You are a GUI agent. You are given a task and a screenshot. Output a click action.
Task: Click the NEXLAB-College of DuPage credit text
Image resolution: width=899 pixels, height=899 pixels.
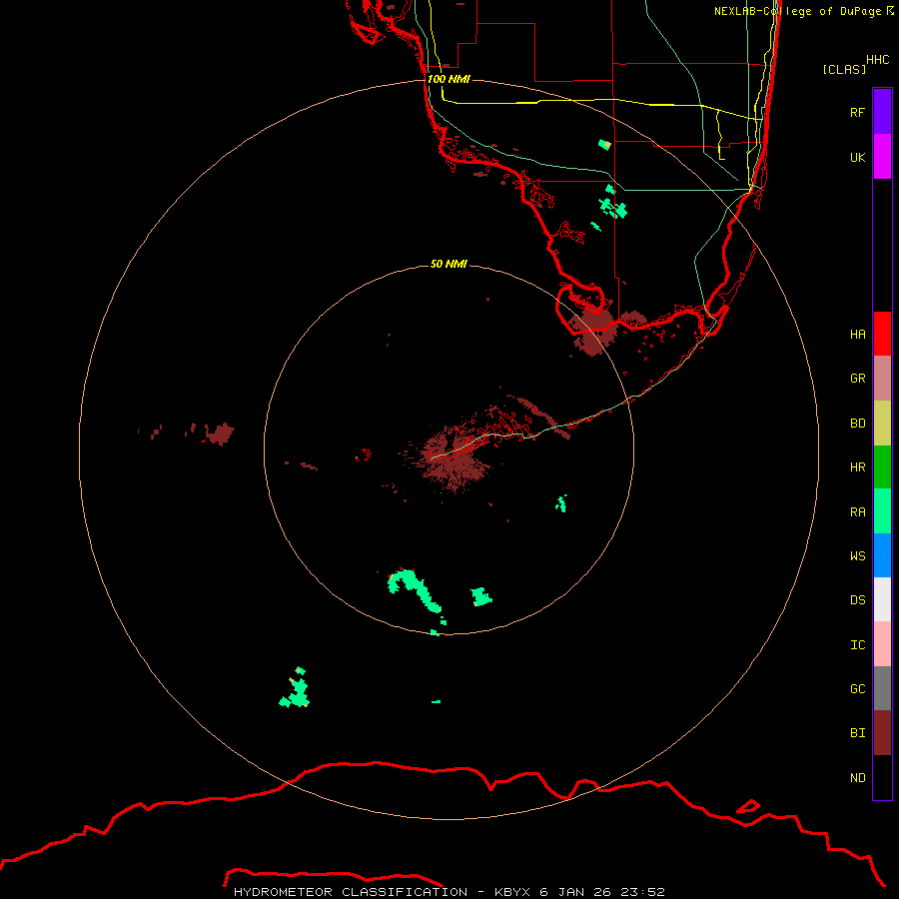click(x=797, y=11)
